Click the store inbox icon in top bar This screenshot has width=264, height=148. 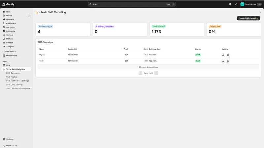coord(230,4)
